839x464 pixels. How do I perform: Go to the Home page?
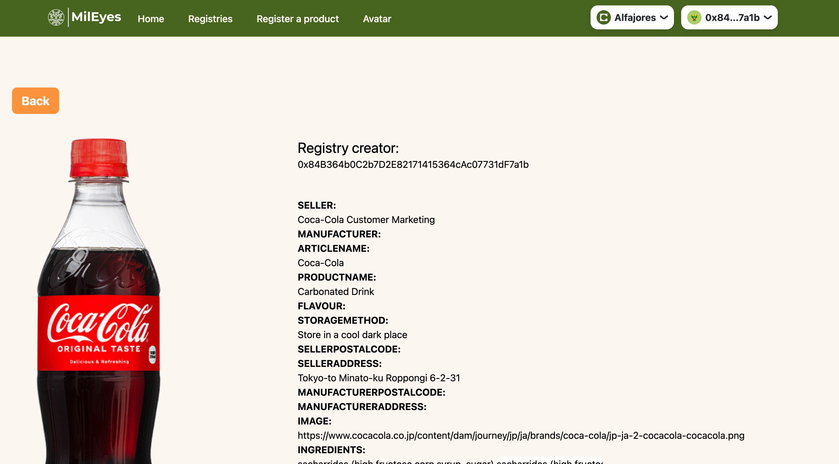click(151, 19)
